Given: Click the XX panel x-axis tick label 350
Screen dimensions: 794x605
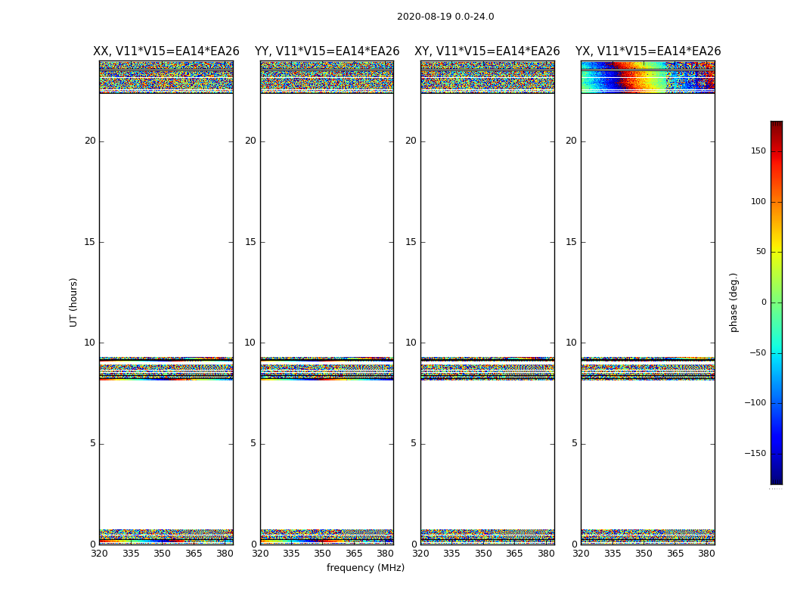Looking at the screenshot, I should 162,554.
